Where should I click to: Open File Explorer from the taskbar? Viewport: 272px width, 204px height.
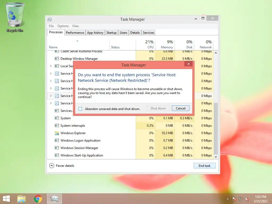click(x=22, y=199)
